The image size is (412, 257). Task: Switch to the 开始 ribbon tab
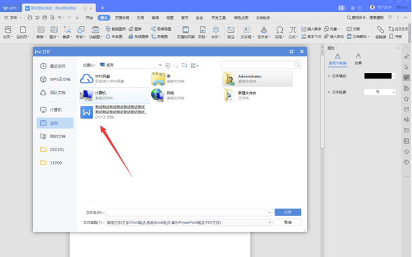(x=90, y=18)
